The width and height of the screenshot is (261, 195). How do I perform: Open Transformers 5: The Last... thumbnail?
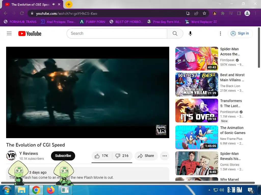click(x=197, y=110)
